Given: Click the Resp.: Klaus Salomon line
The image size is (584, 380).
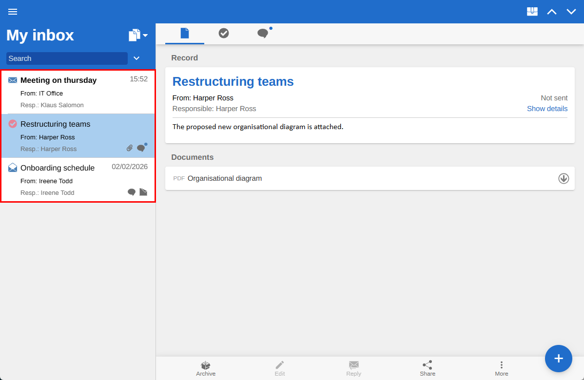Looking at the screenshot, I should (52, 105).
